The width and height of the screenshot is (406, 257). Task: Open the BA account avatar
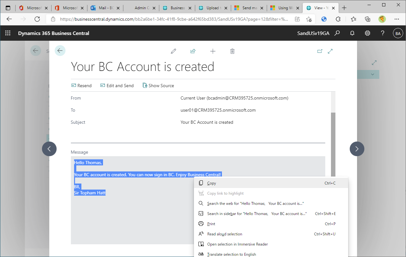[398, 33]
